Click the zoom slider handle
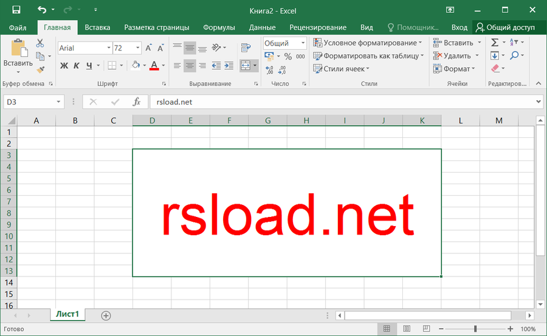The height and width of the screenshot is (336, 547). click(x=475, y=329)
